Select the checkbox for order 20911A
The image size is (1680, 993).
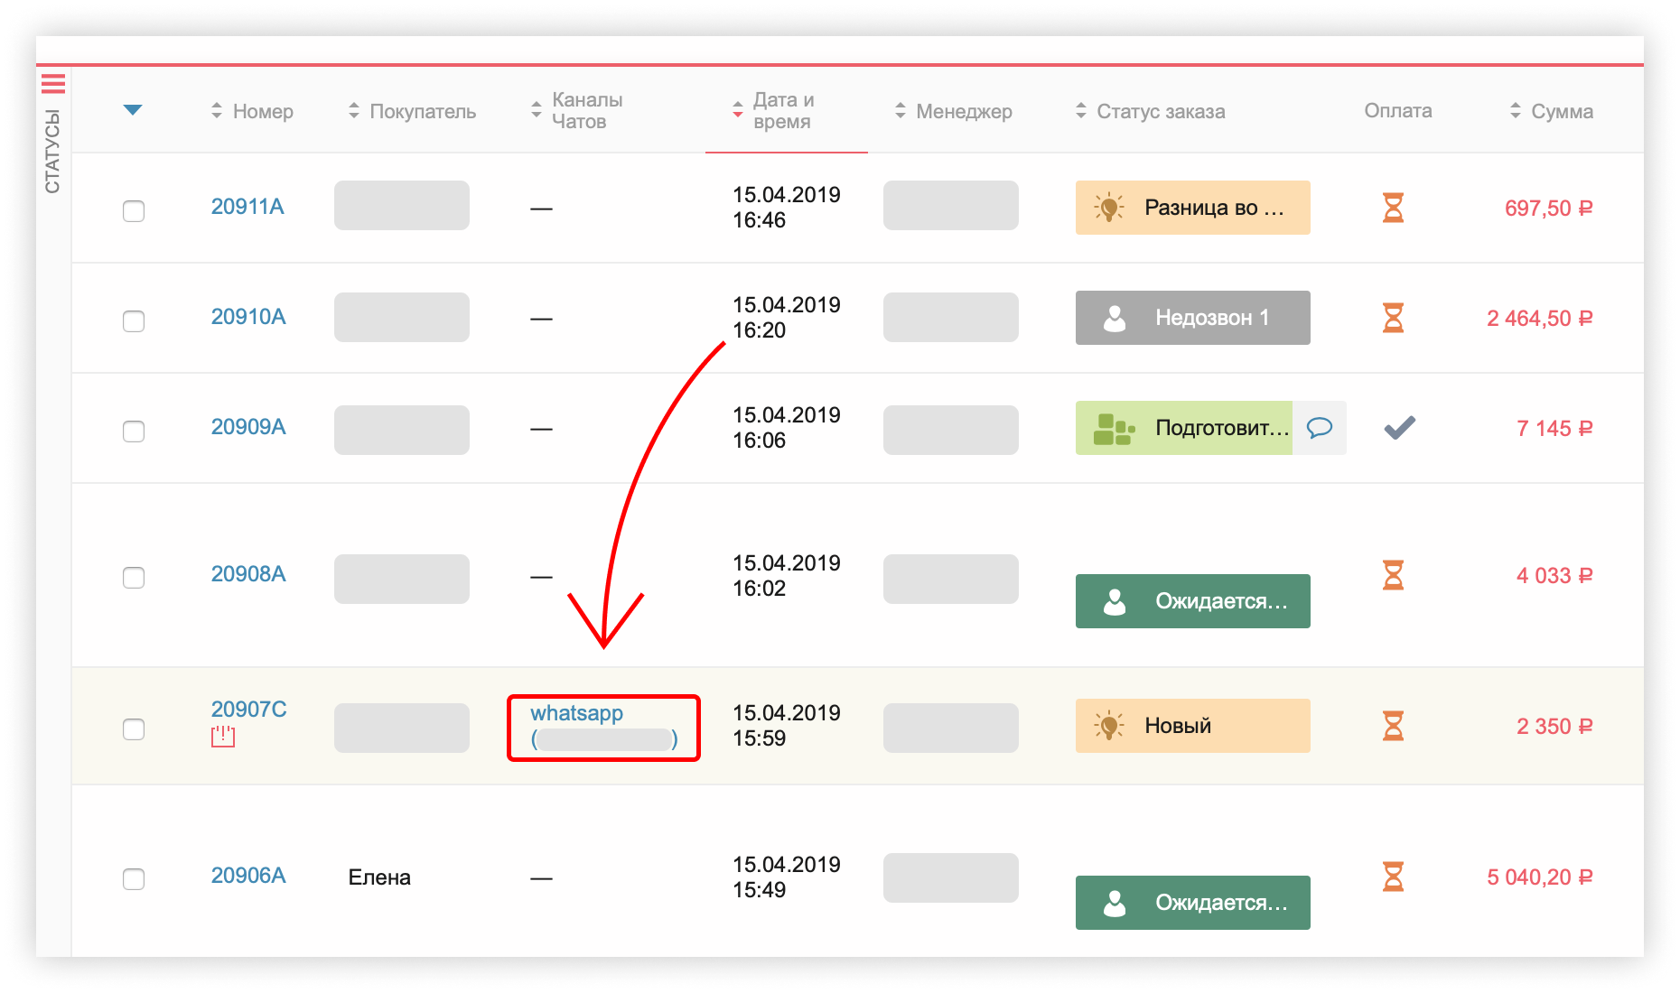click(134, 211)
